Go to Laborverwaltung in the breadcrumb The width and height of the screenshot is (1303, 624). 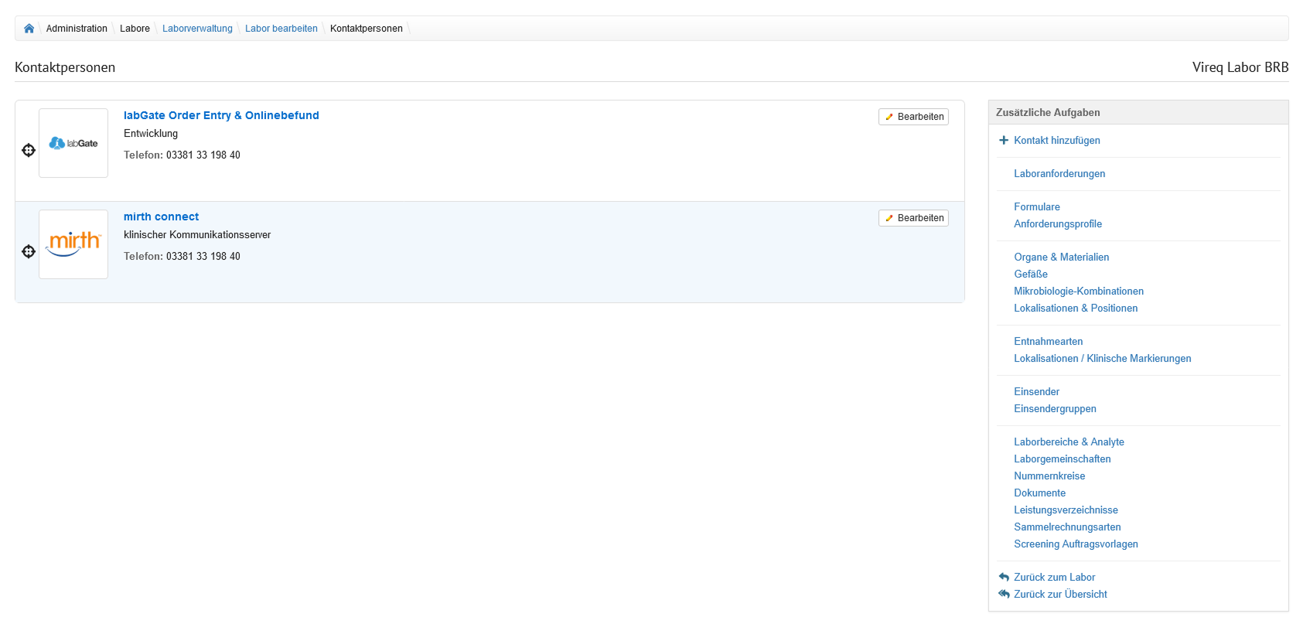[x=197, y=29]
